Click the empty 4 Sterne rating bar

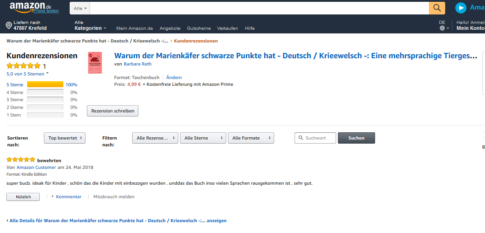pos(45,92)
